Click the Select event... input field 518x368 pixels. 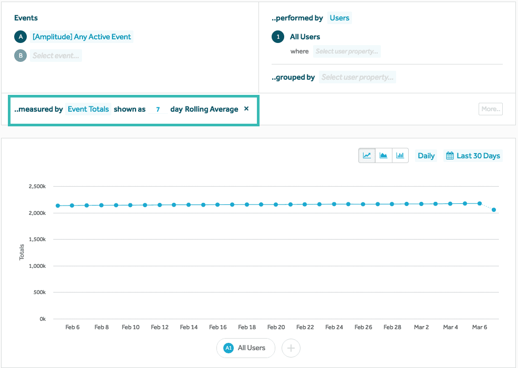point(56,55)
